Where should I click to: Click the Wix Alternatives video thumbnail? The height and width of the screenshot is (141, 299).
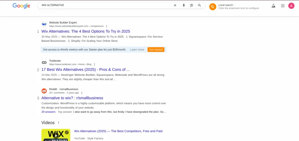point(56,135)
